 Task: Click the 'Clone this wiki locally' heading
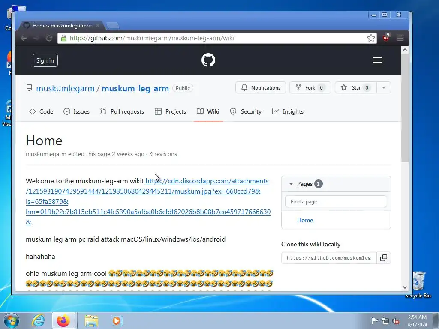tap(311, 244)
